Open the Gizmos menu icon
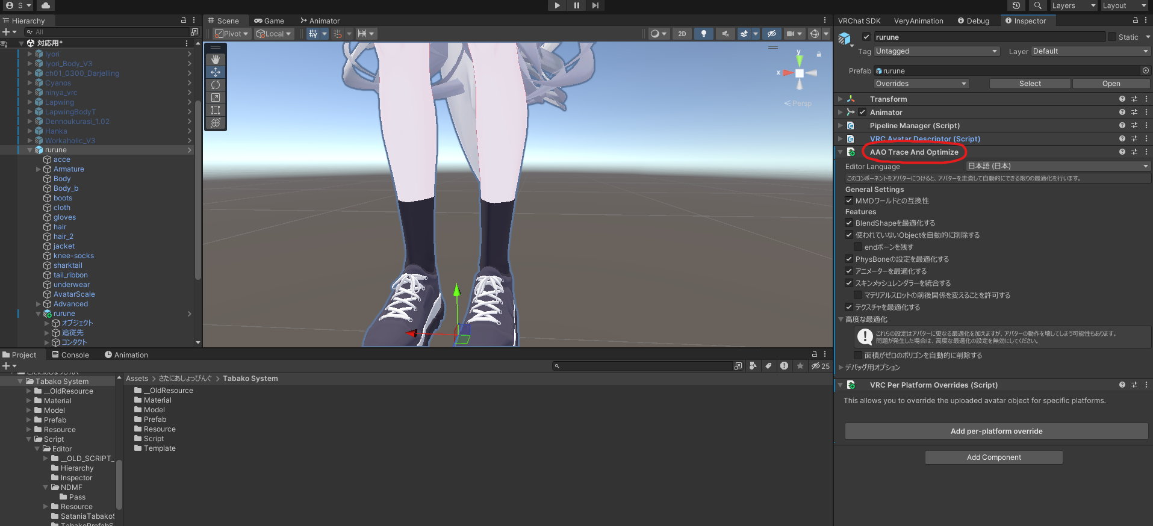The height and width of the screenshot is (526, 1153). (x=815, y=34)
